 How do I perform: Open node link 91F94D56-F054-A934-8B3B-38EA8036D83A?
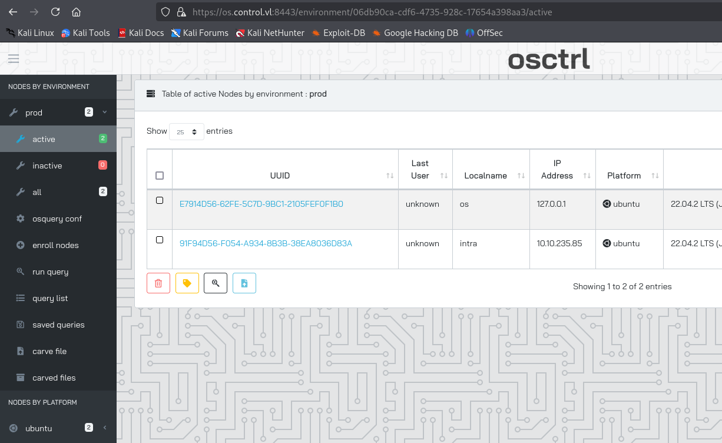click(x=266, y=243)
